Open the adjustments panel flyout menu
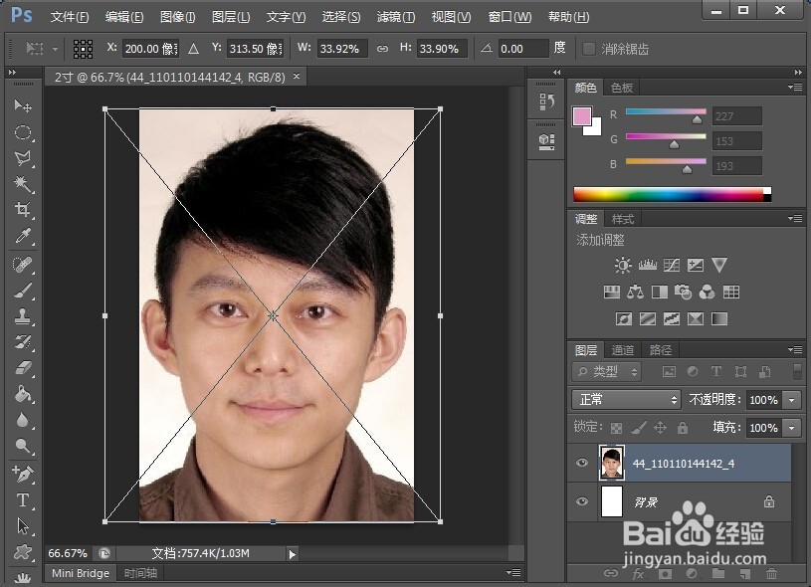Screen dimensions: 811x587 tap(795, 218)
